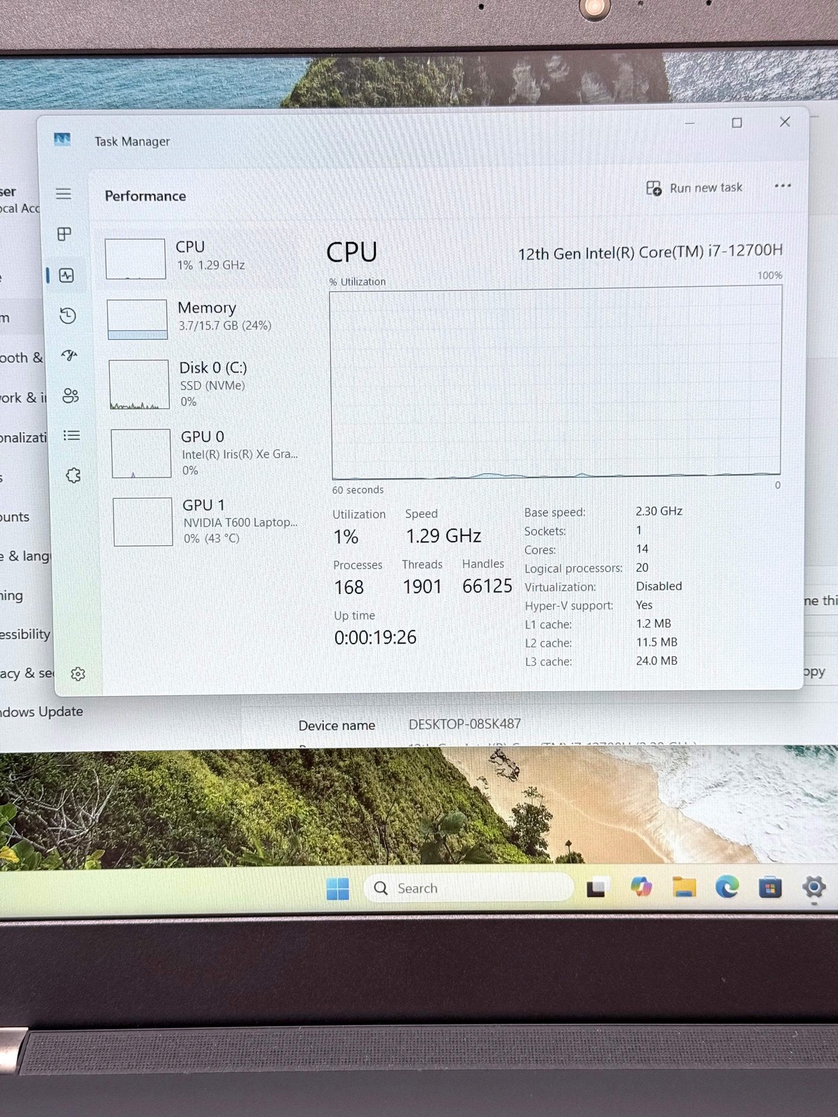The image size is (838, 1117).
Task: Click the L3 cache value 24.0 MB
Action: pyautogui.click(x=656, y=660)
